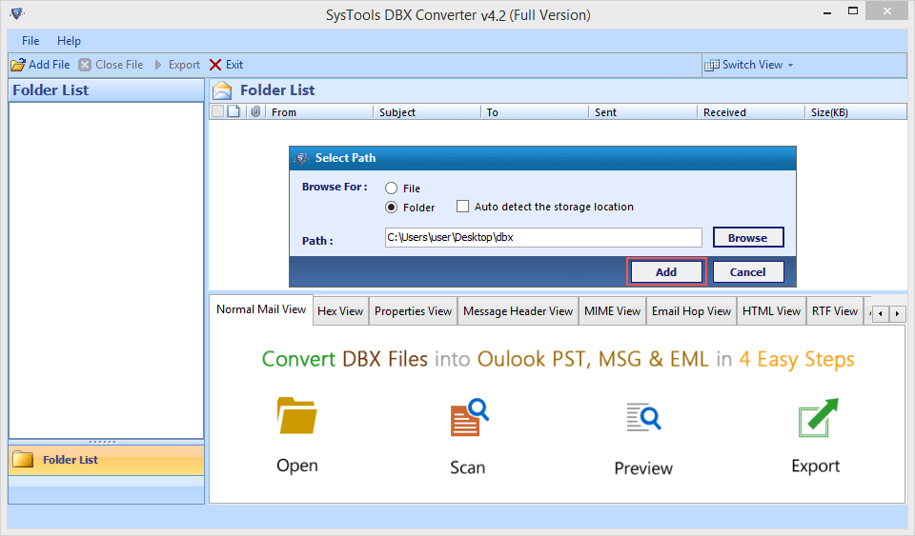Close the DBX Converter window

click(x=887, y=11)
